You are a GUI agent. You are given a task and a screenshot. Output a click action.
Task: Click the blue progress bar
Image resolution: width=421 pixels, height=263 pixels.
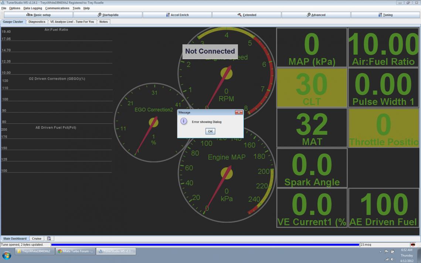pyautogui.click(x=205, y=245)
